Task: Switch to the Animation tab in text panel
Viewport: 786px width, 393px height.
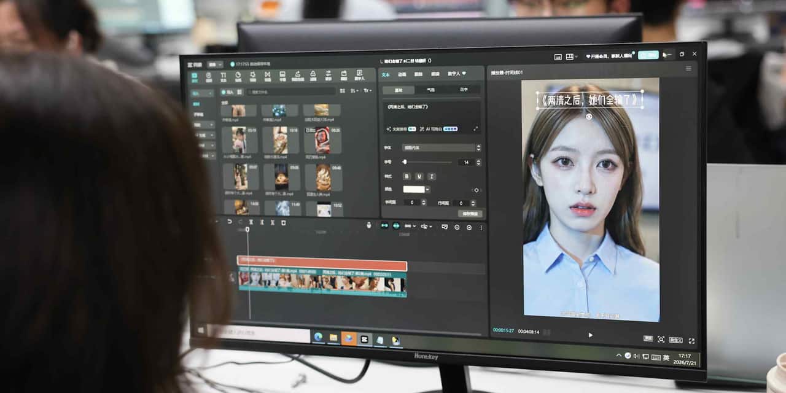Action: pos(402,74)
